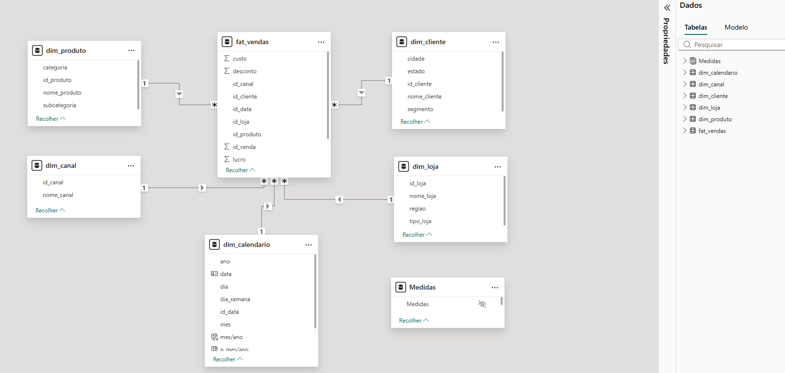Select the regiao field in dim_loja
Image resolution: width=785 pixels, height=373 pixels.
pyautogui.click(x=417, y=209)
